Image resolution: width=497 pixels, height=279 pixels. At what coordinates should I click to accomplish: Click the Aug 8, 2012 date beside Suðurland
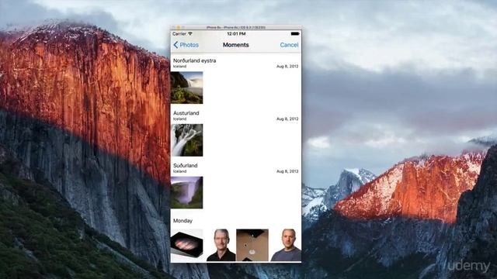click(287, 171)
